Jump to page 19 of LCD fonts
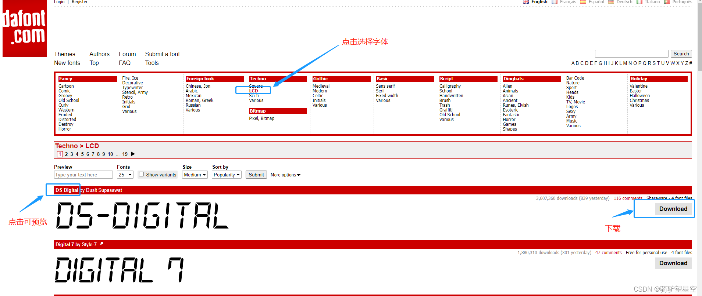Screen dimensions: 702x296 (x=125, y=154)
